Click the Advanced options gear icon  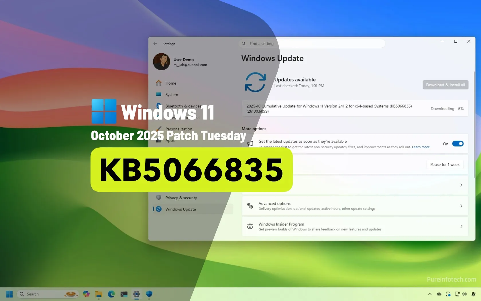250,206
